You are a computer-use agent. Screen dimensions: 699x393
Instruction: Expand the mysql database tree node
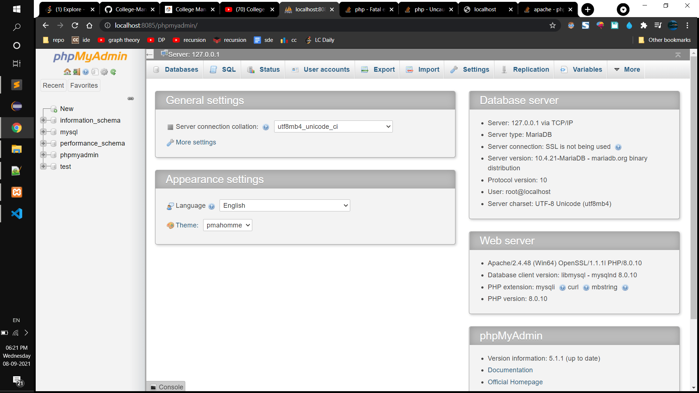[x=43, y=132]
